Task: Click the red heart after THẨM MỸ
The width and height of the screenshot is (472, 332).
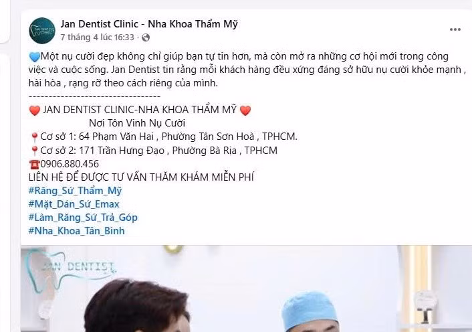Action: [245, 110]
